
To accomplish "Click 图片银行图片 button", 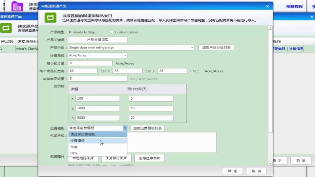I will pos(116,158).
